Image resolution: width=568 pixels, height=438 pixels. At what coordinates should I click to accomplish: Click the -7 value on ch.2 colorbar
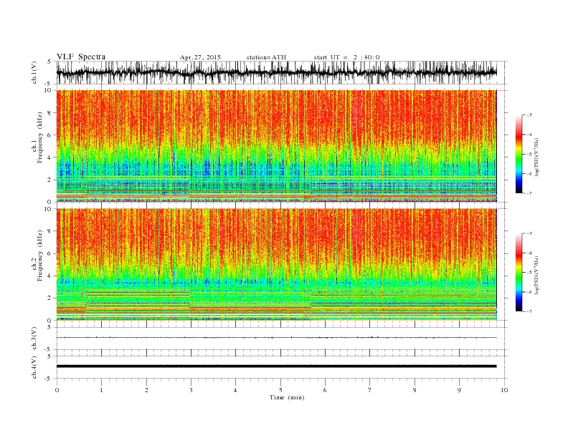pyautogui.click(x=529, y=311)
